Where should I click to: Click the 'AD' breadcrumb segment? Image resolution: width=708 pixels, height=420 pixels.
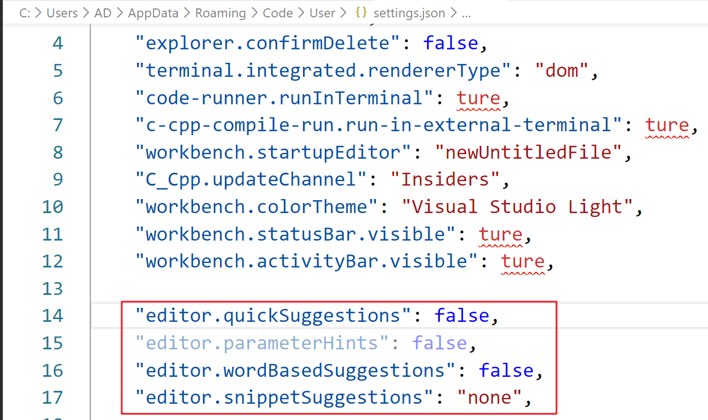pos(103,13)
